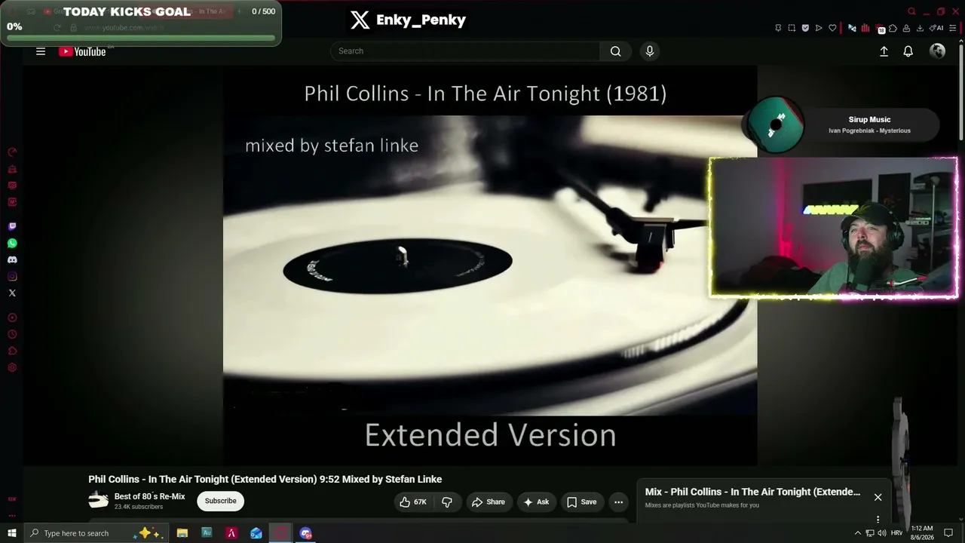Click the Mix - Phil Collins playlist title

point(752,492)
